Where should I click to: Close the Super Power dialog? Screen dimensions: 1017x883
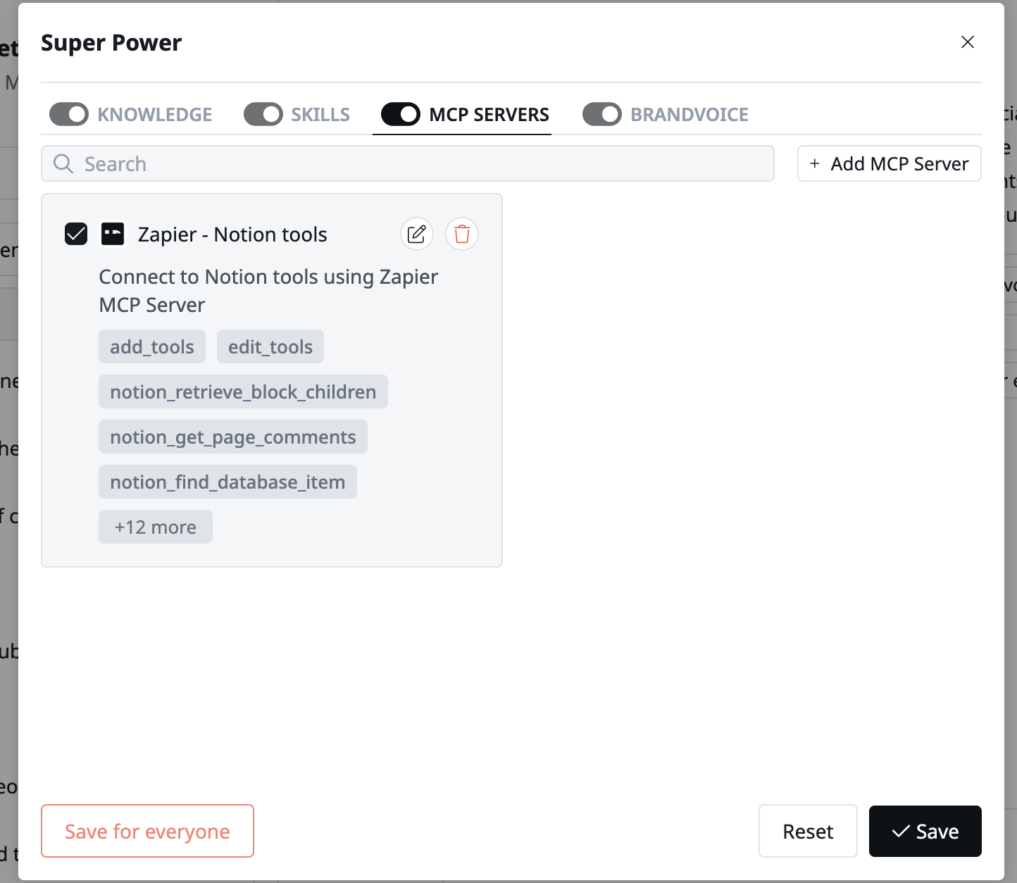click(x=968, y=42)
